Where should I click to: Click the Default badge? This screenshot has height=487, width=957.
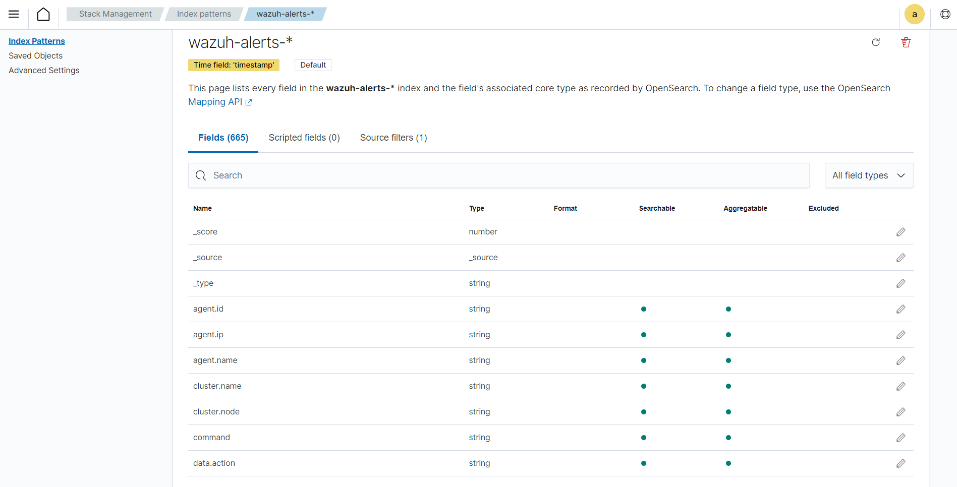pyautogui.click(x=313, y=65)
